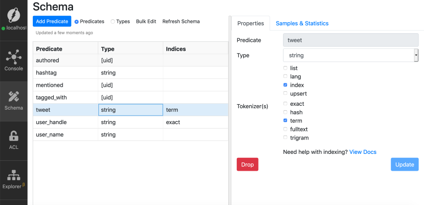Click the Refresh Schema button
Image resolution: width=424 pixels, height=205 pixels.
(x=181, y=21)
